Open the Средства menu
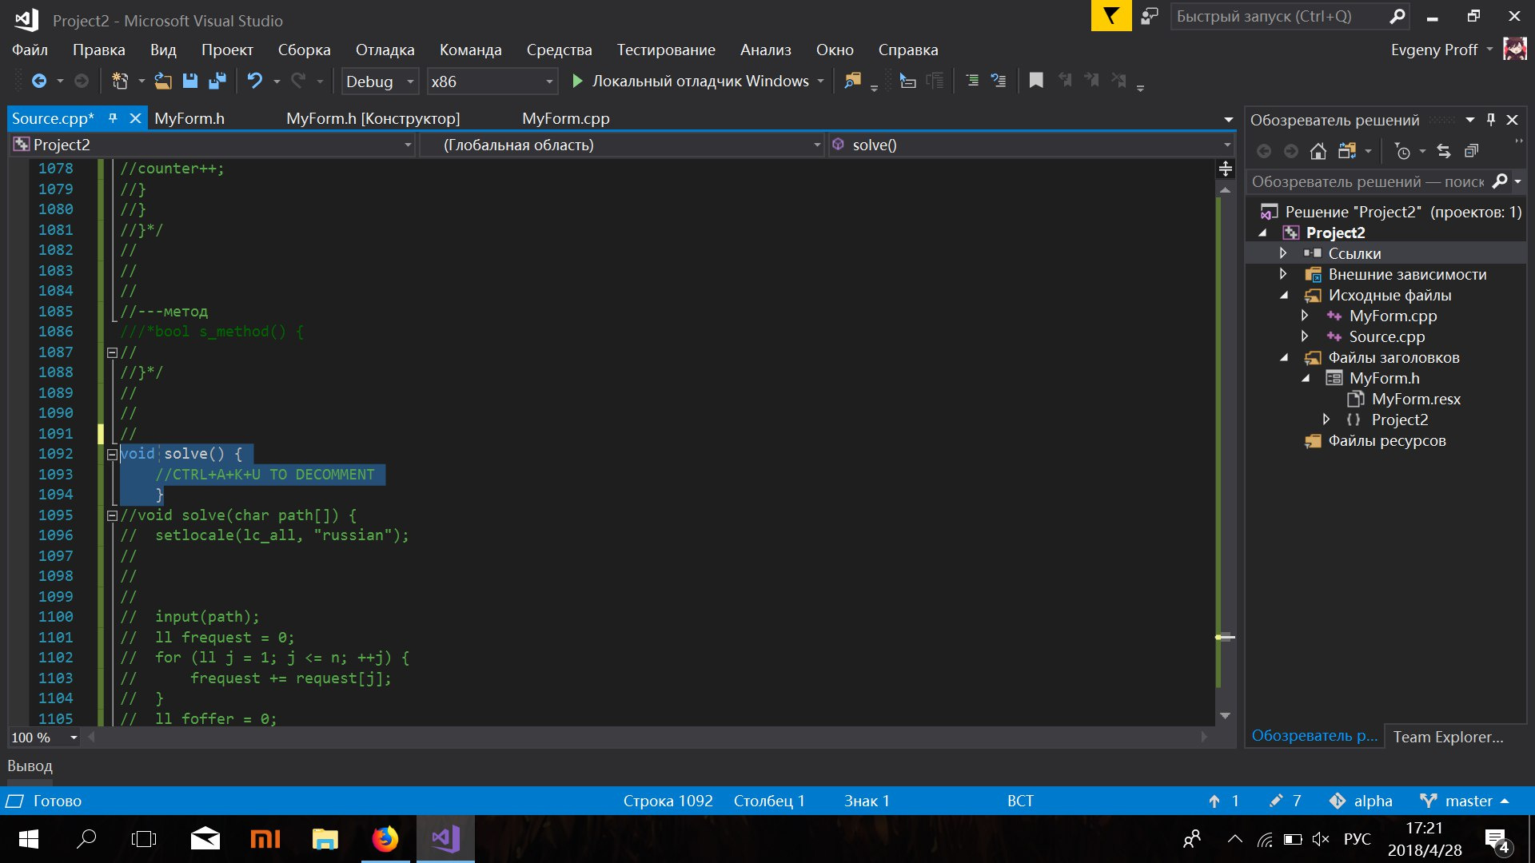The width and height of the screenshot is (1535, 863). pyautogui.click(x=560, y=50)
